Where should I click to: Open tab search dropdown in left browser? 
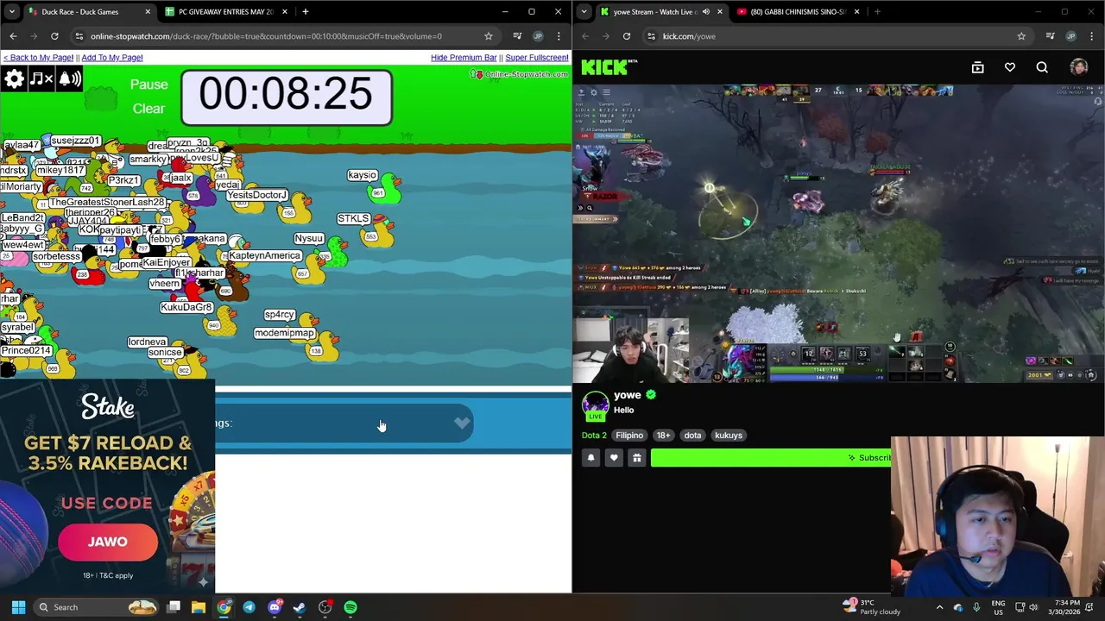click(x=11, y=12)
